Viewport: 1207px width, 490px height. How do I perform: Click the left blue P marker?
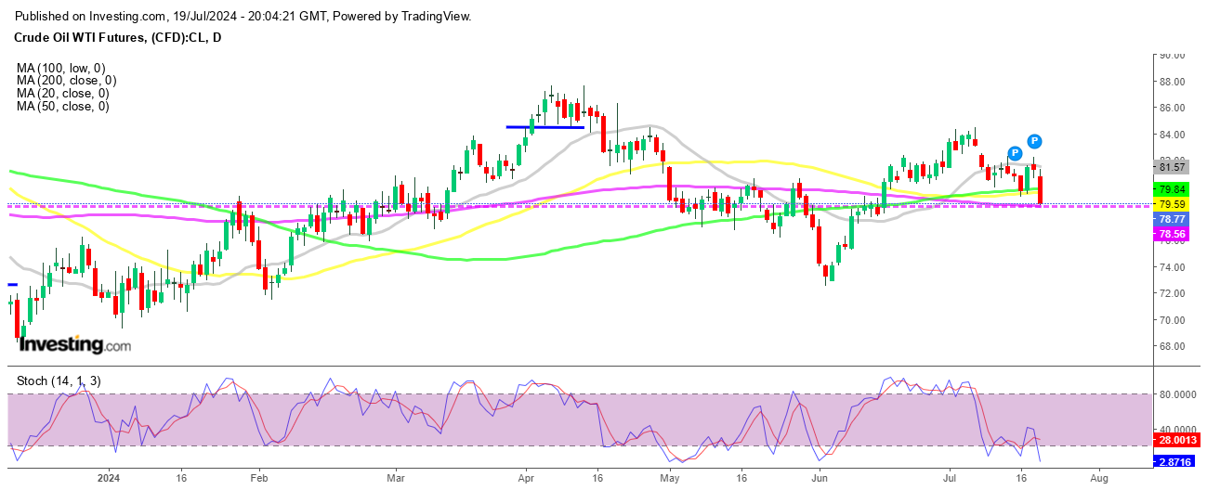coord(1015,152)
